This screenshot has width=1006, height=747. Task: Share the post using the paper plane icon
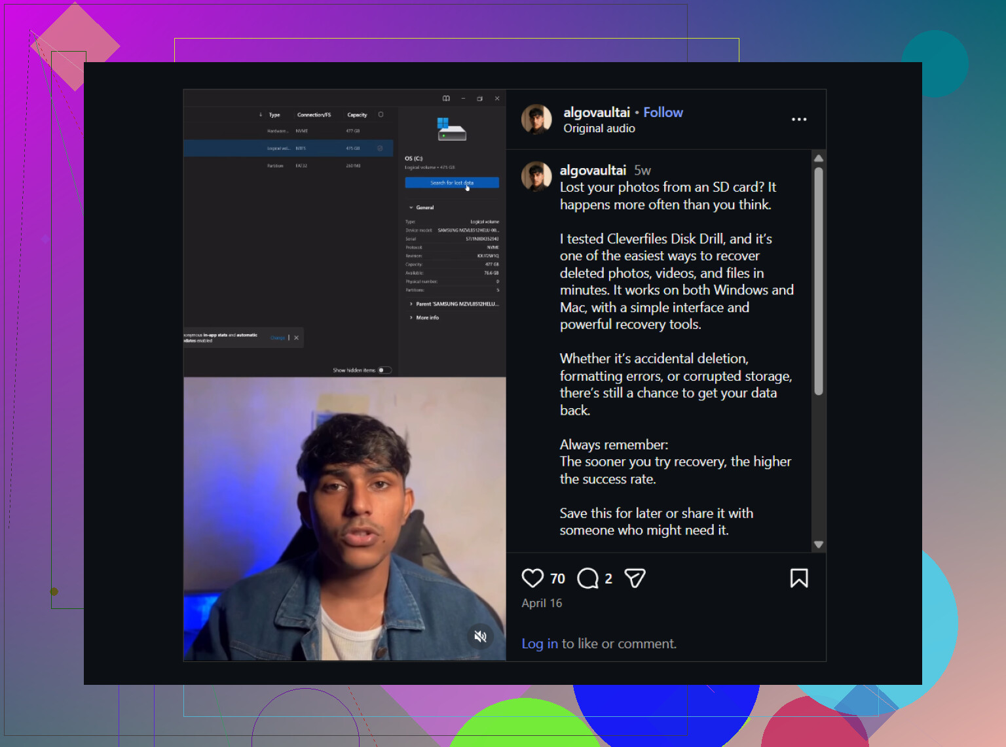point(635,578)
